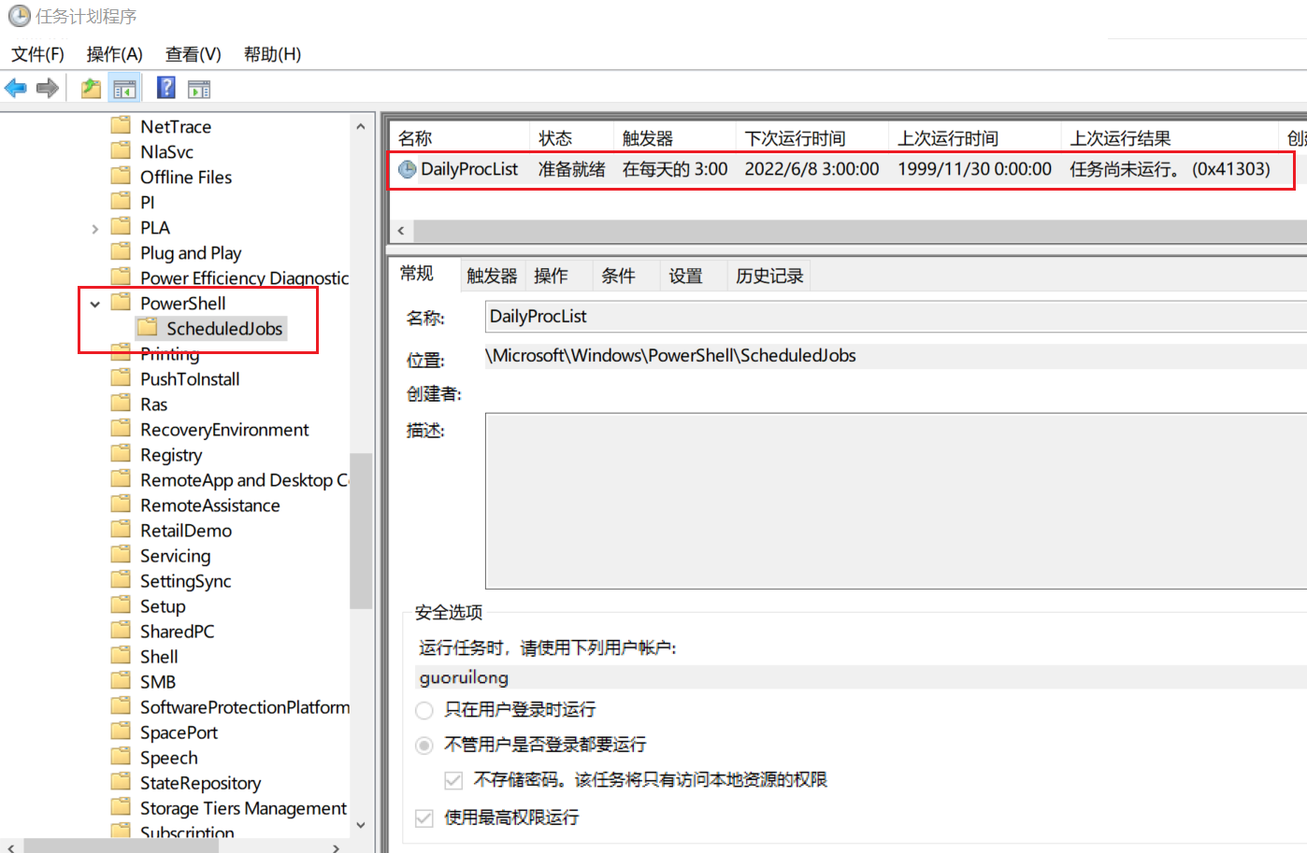Image resolution: width=1307 pixels, height=853 pixels.
Task: Select 不管用户是否登录都要运行 radio button
Action: click(424, 745)
